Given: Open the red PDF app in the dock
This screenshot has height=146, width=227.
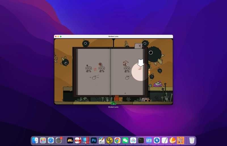Looking at the screenshot, I should point(78,140).
